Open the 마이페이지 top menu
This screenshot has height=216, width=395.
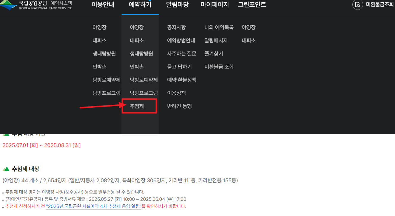point(215,5)
